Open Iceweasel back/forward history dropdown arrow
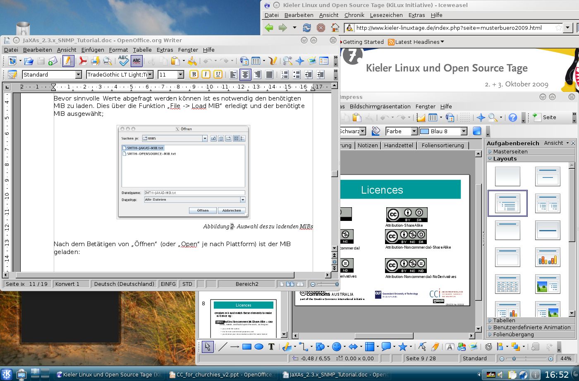 (294, 28)
